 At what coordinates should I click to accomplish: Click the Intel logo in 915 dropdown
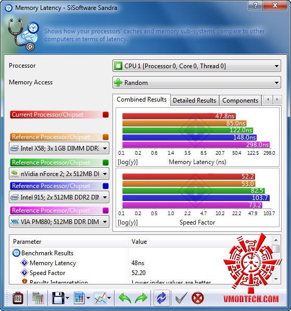tap(15, 197)
